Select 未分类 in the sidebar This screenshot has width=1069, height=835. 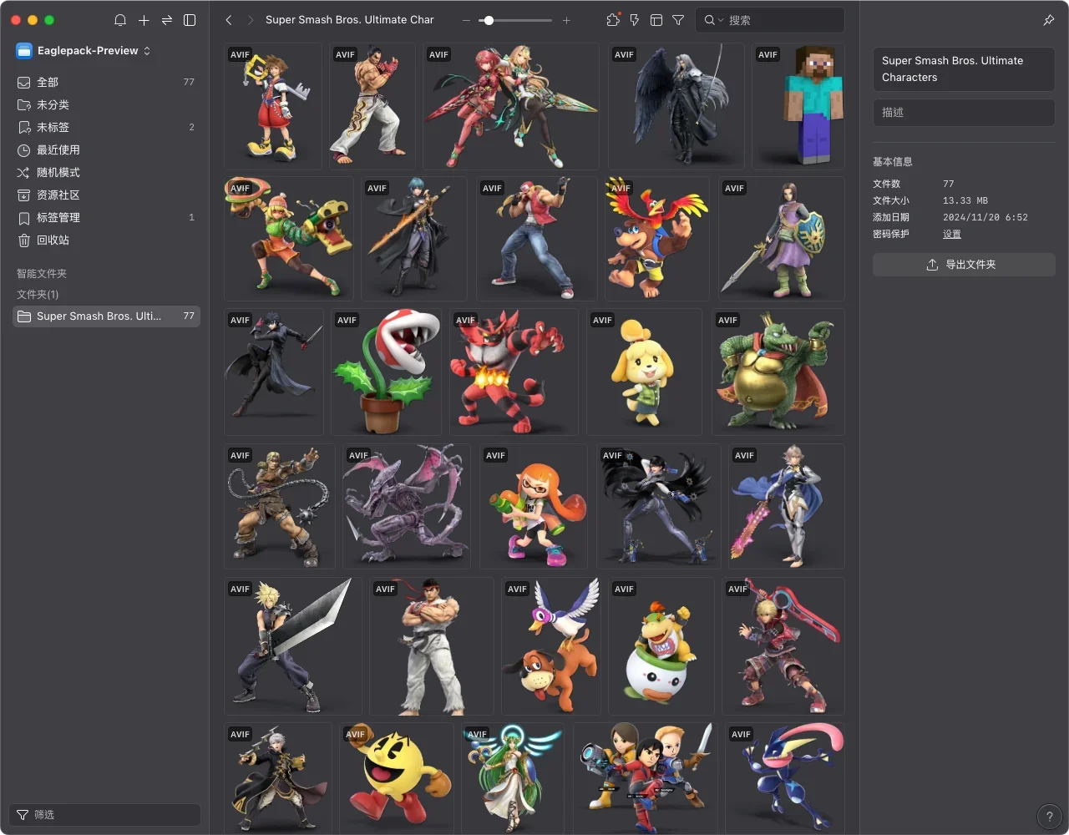click(106, 104)
